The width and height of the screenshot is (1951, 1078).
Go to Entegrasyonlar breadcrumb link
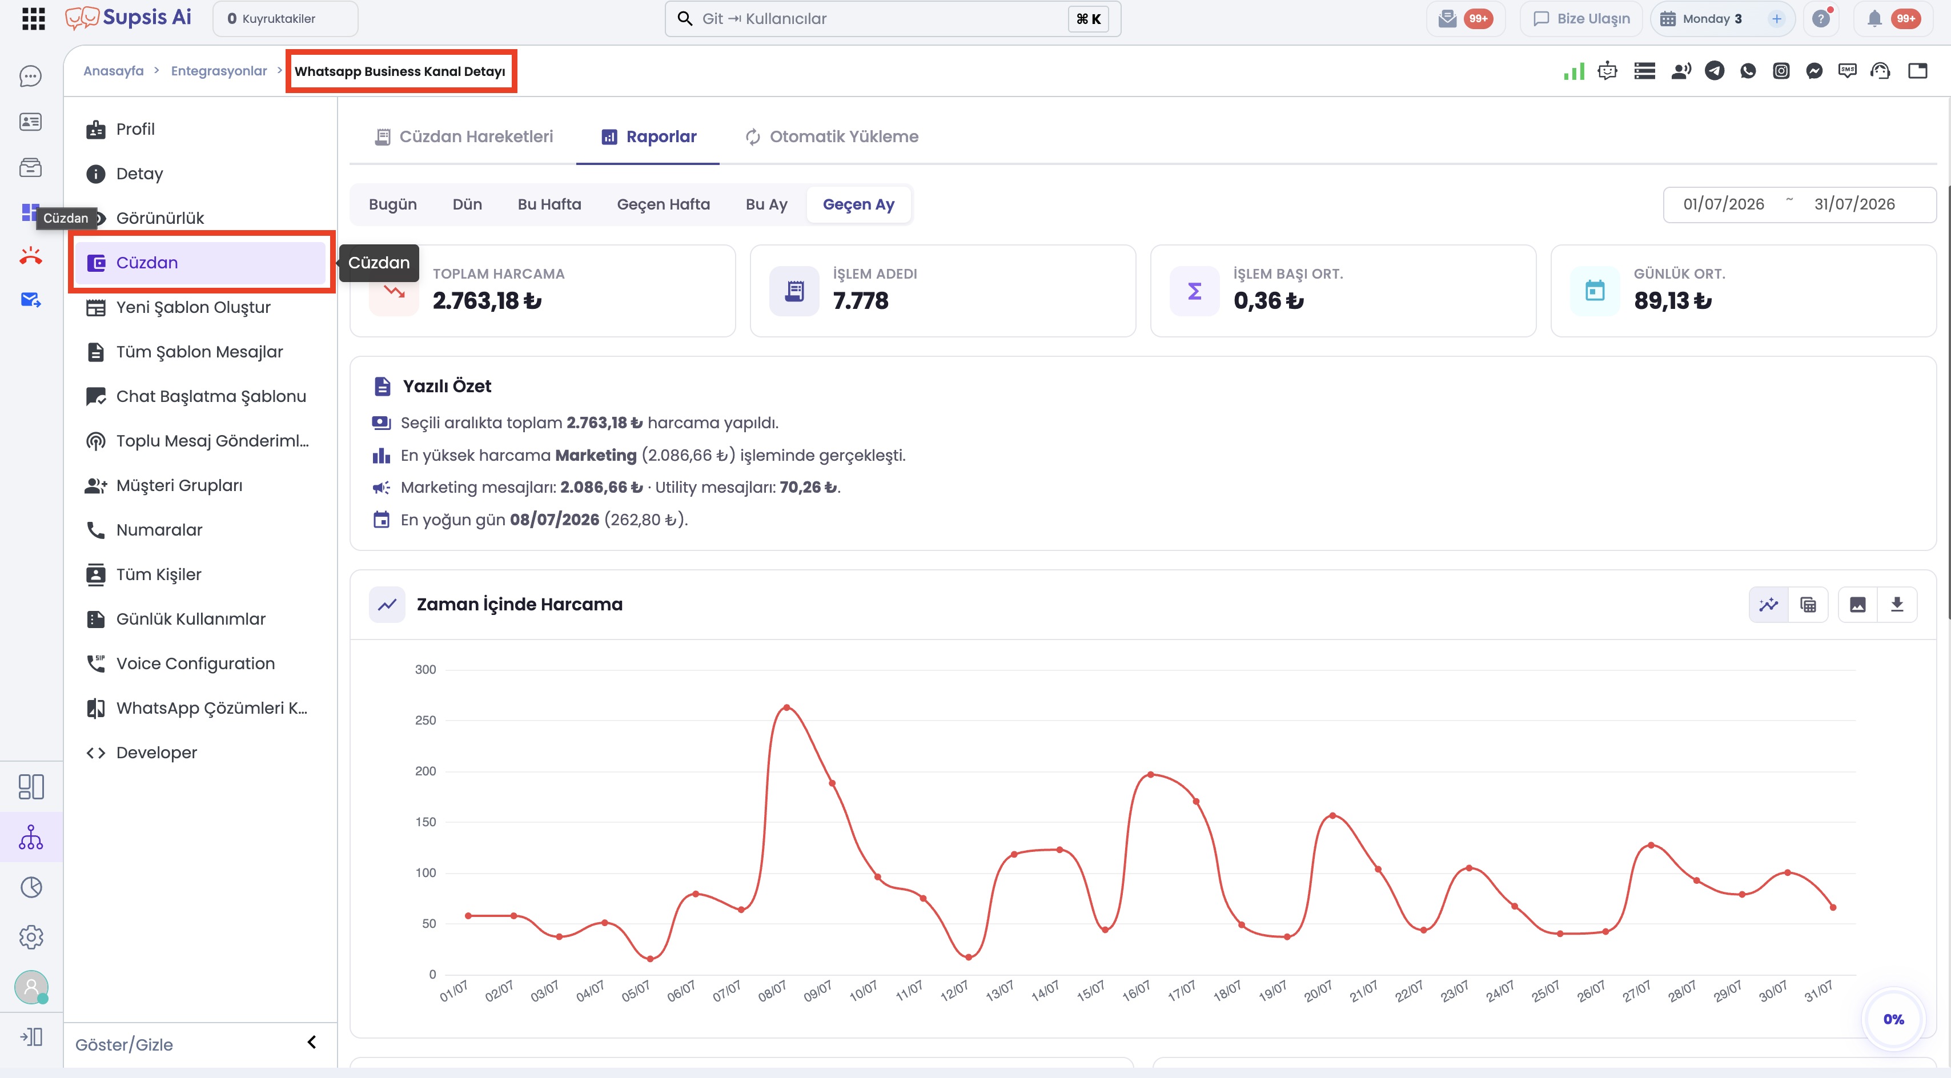tap(219, 71)
